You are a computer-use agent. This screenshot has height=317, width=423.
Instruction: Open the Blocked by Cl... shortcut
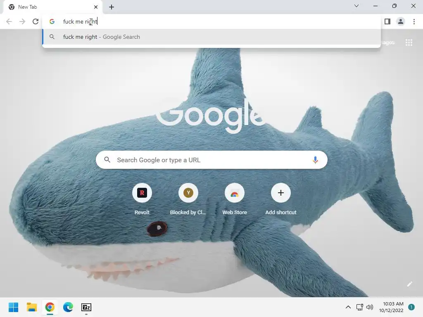[188, 199]
